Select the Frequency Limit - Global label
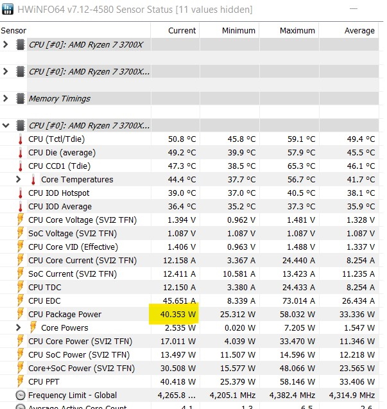The width and height of the screenshot is (387, 409). [73, 396]
